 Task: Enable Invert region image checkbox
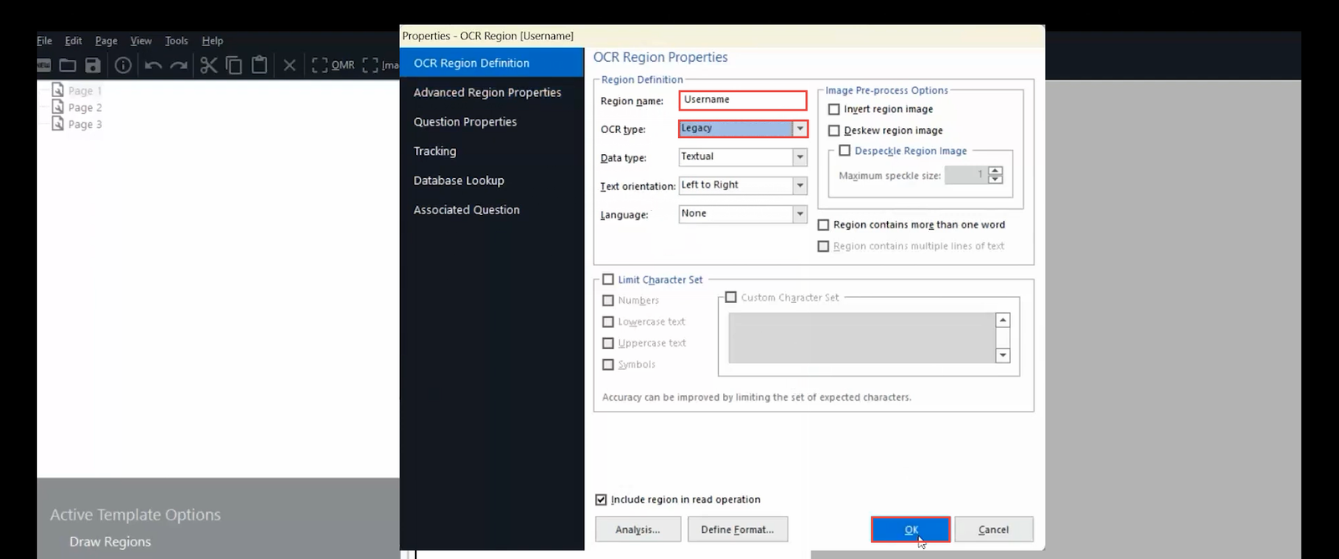point(834,110)
